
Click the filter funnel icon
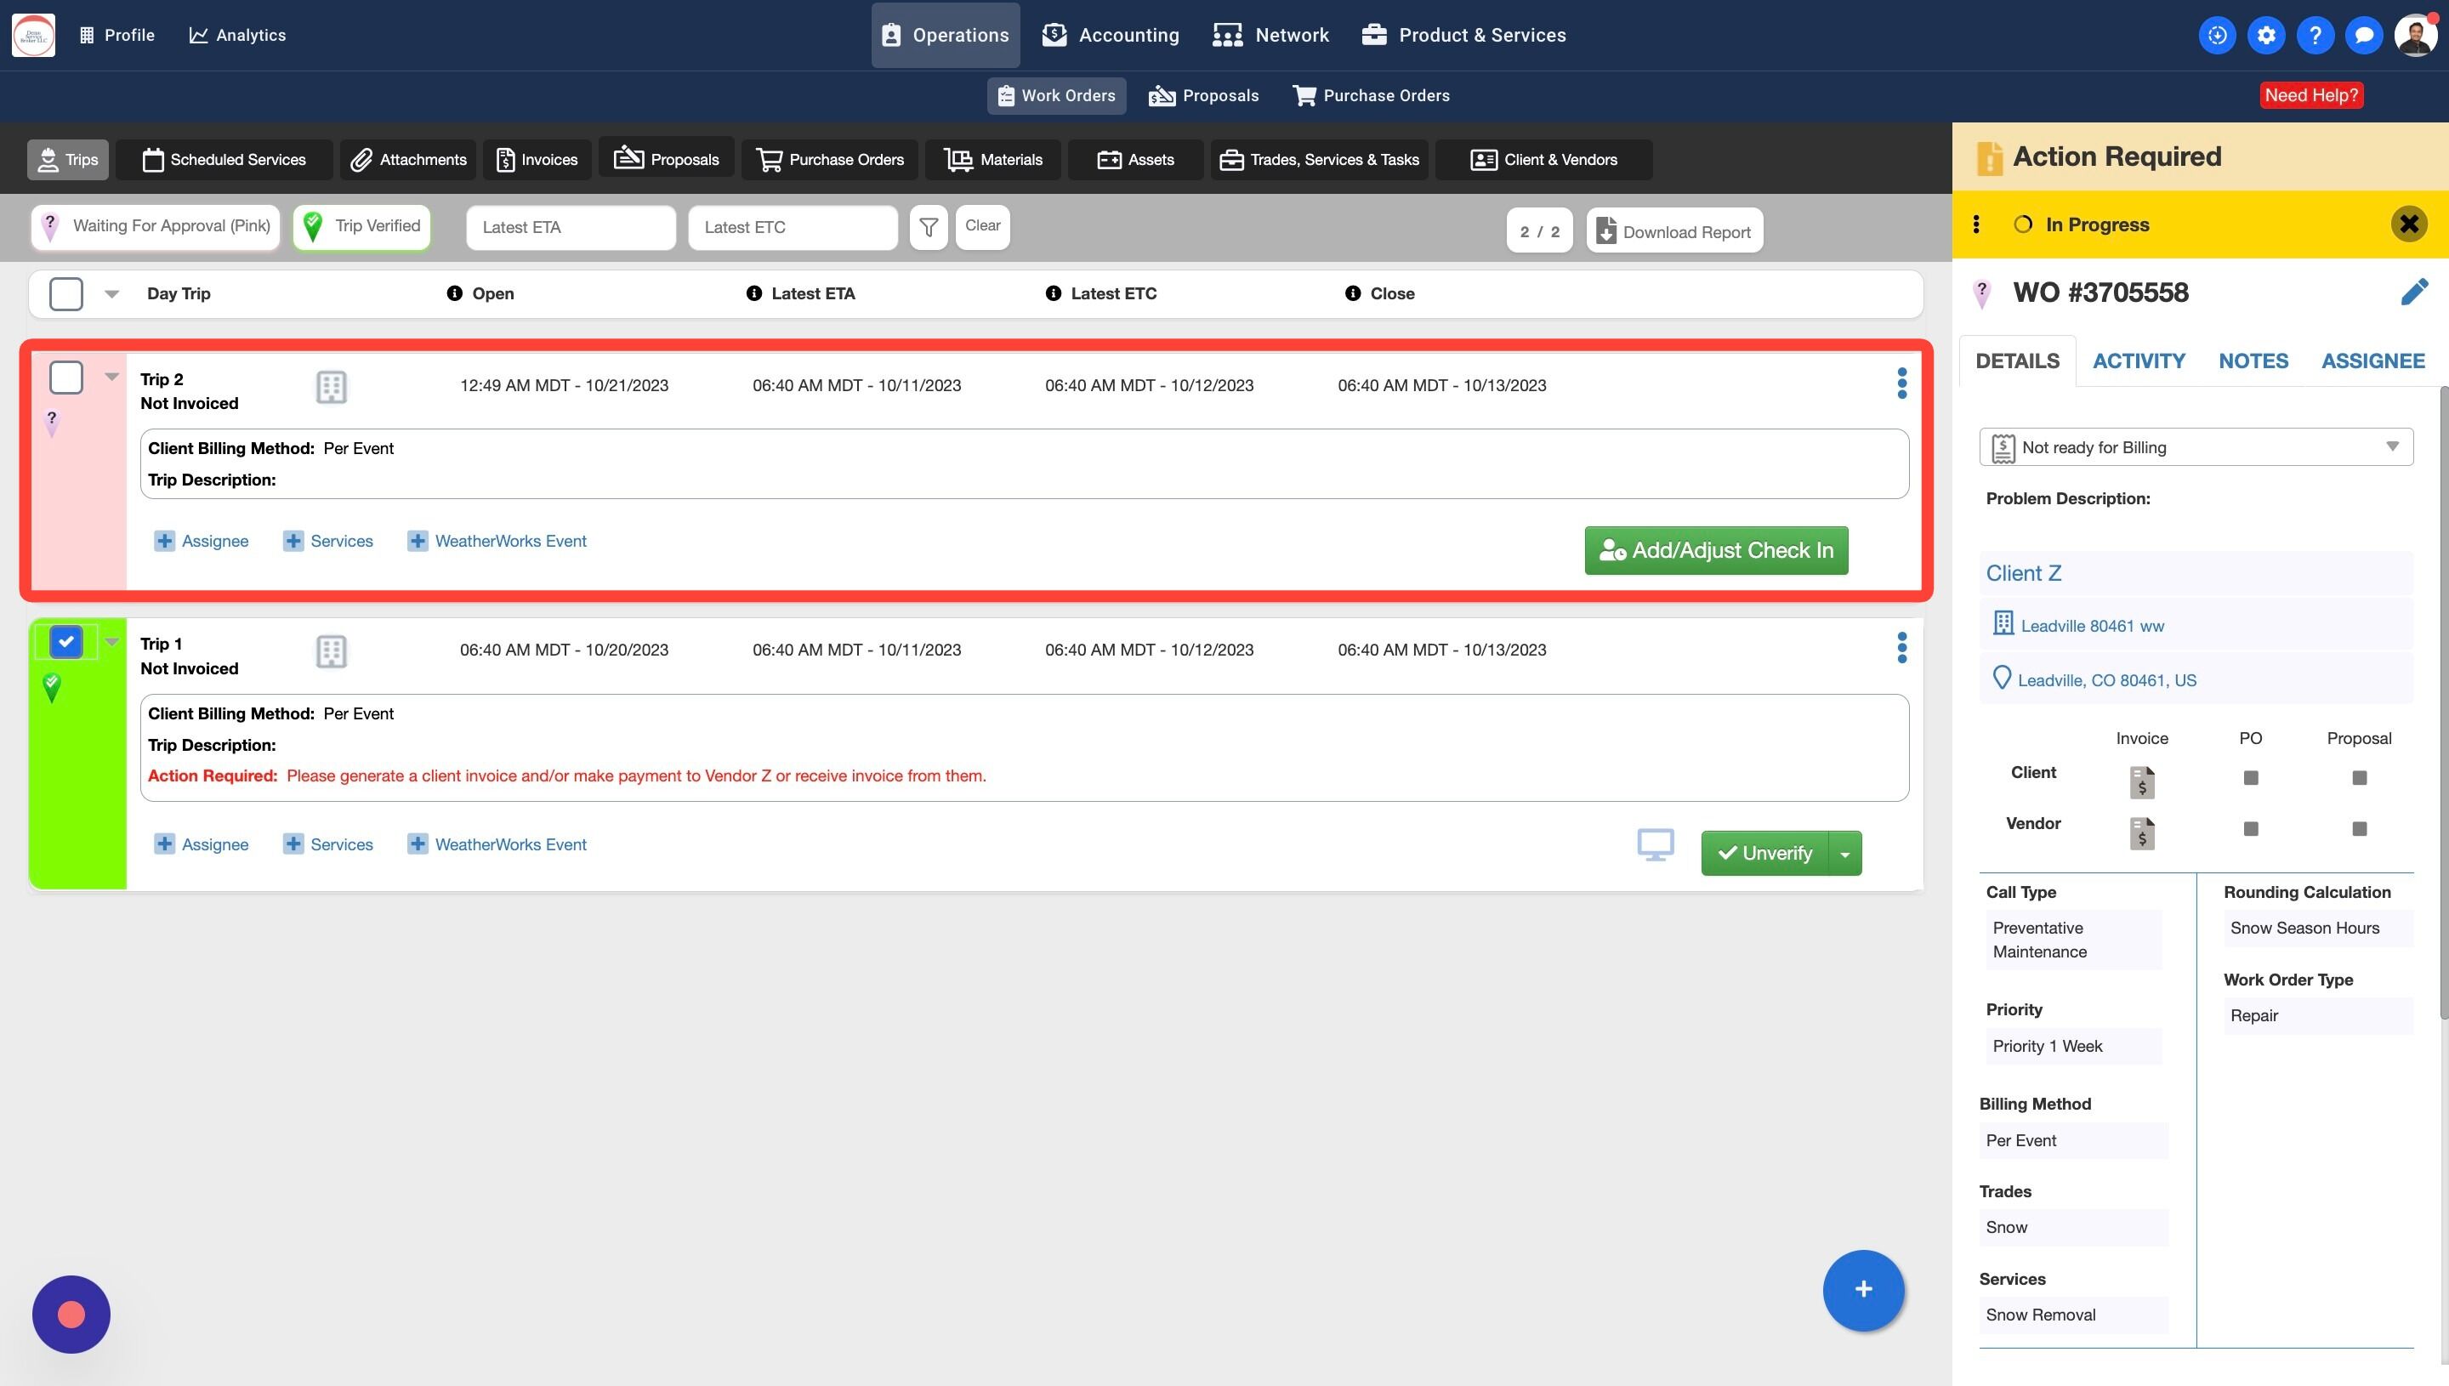pos(928,228)
